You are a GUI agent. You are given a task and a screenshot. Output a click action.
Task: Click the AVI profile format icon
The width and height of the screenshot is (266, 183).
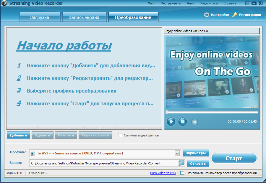click(33, 153)
